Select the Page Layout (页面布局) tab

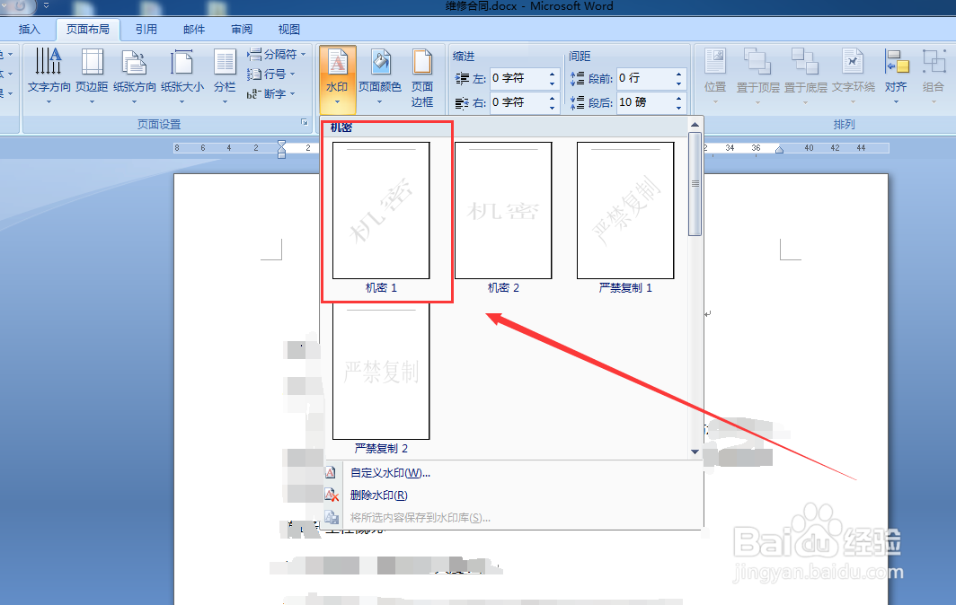tap(88, 30)
